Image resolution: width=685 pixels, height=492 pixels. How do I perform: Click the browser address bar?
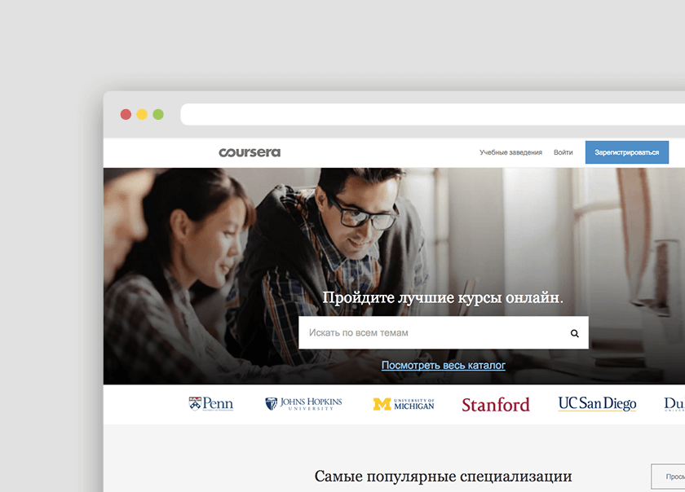(x=432, y=115)
